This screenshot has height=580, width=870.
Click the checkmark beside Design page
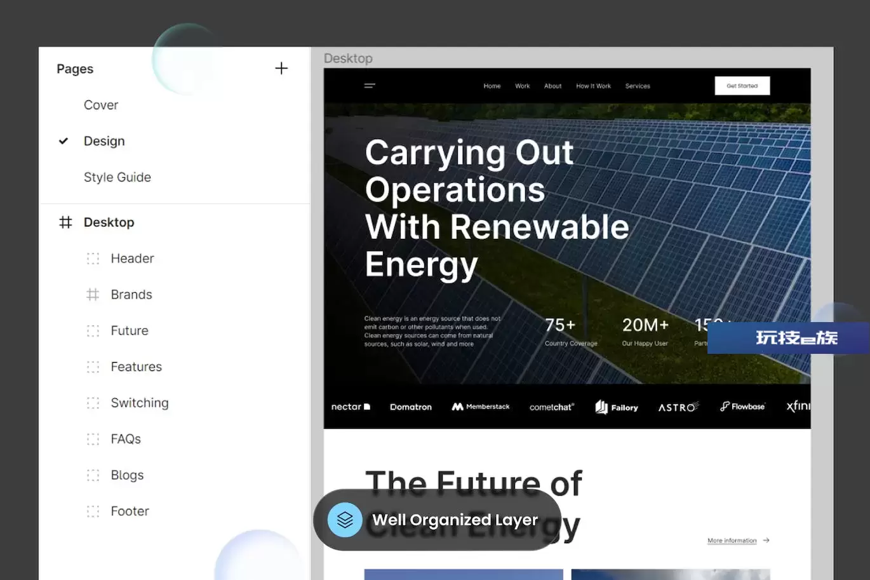pos(64,141)
